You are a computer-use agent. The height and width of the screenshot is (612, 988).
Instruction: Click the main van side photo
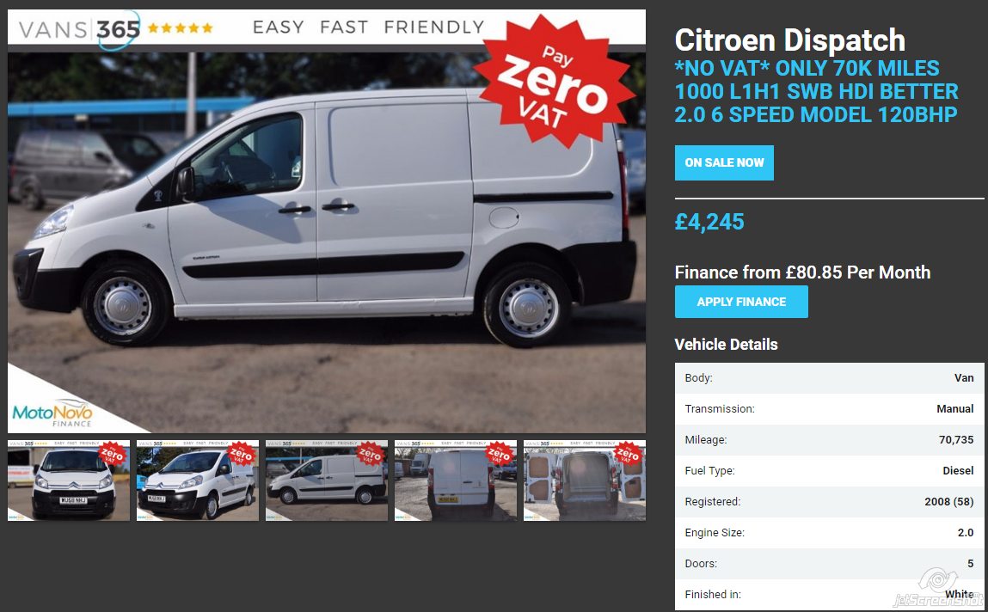pos(327,242)
